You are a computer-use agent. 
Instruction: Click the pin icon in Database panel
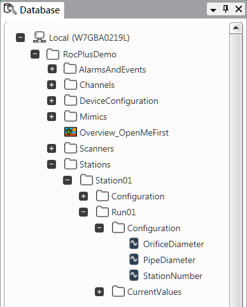(x=225, y=9)
